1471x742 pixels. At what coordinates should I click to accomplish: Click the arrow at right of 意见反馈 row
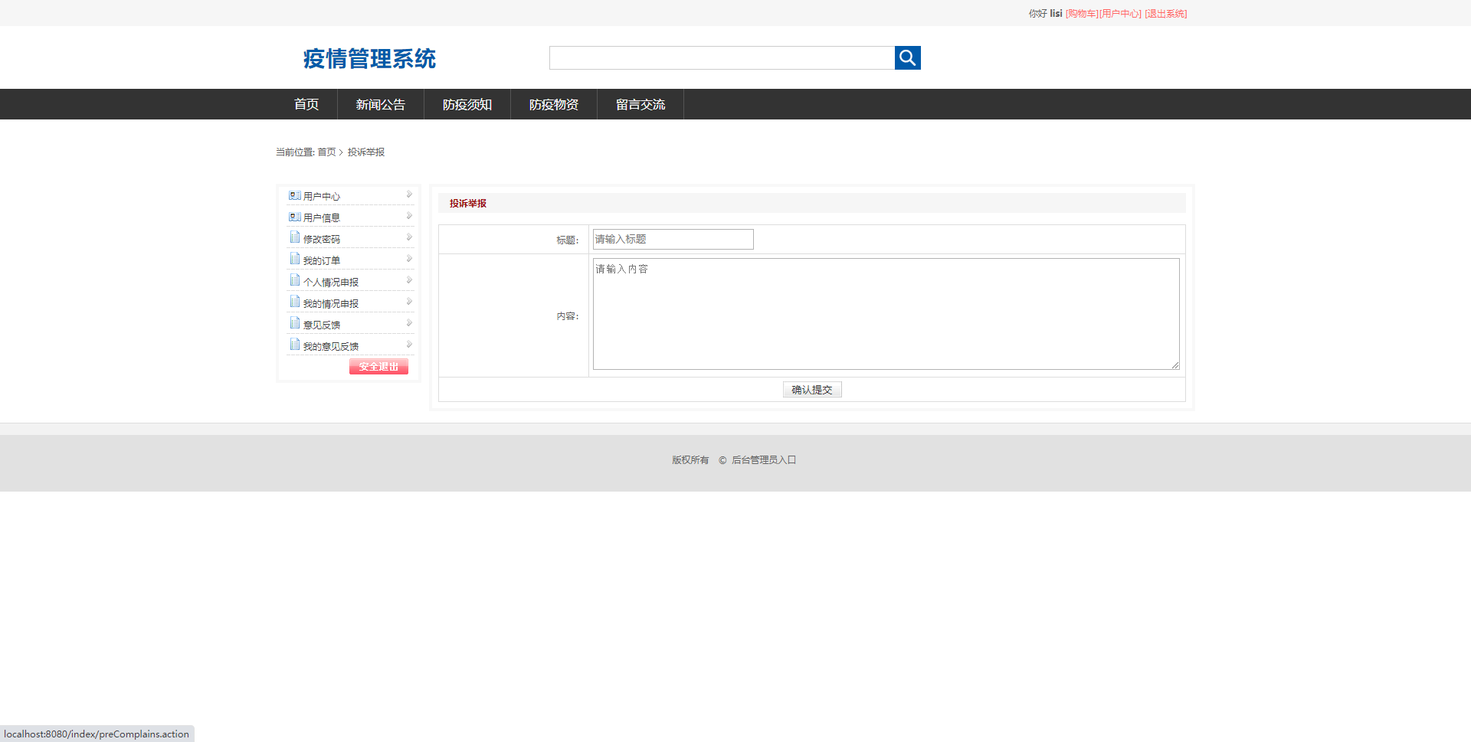tap(409, 323)
